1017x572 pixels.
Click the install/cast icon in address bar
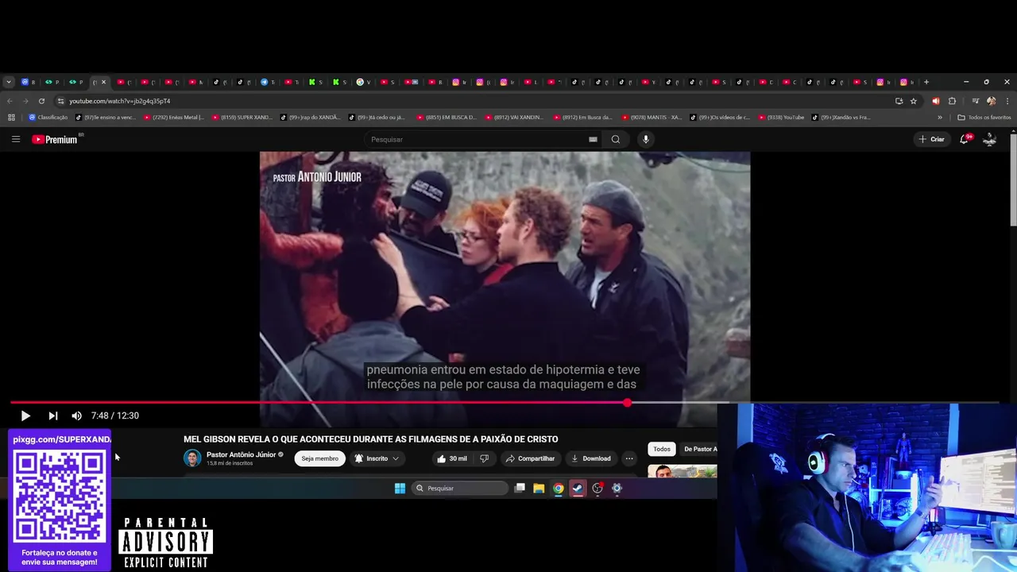tap(899, 101)
